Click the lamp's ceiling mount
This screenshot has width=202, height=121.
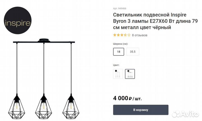tap(44, 41)
